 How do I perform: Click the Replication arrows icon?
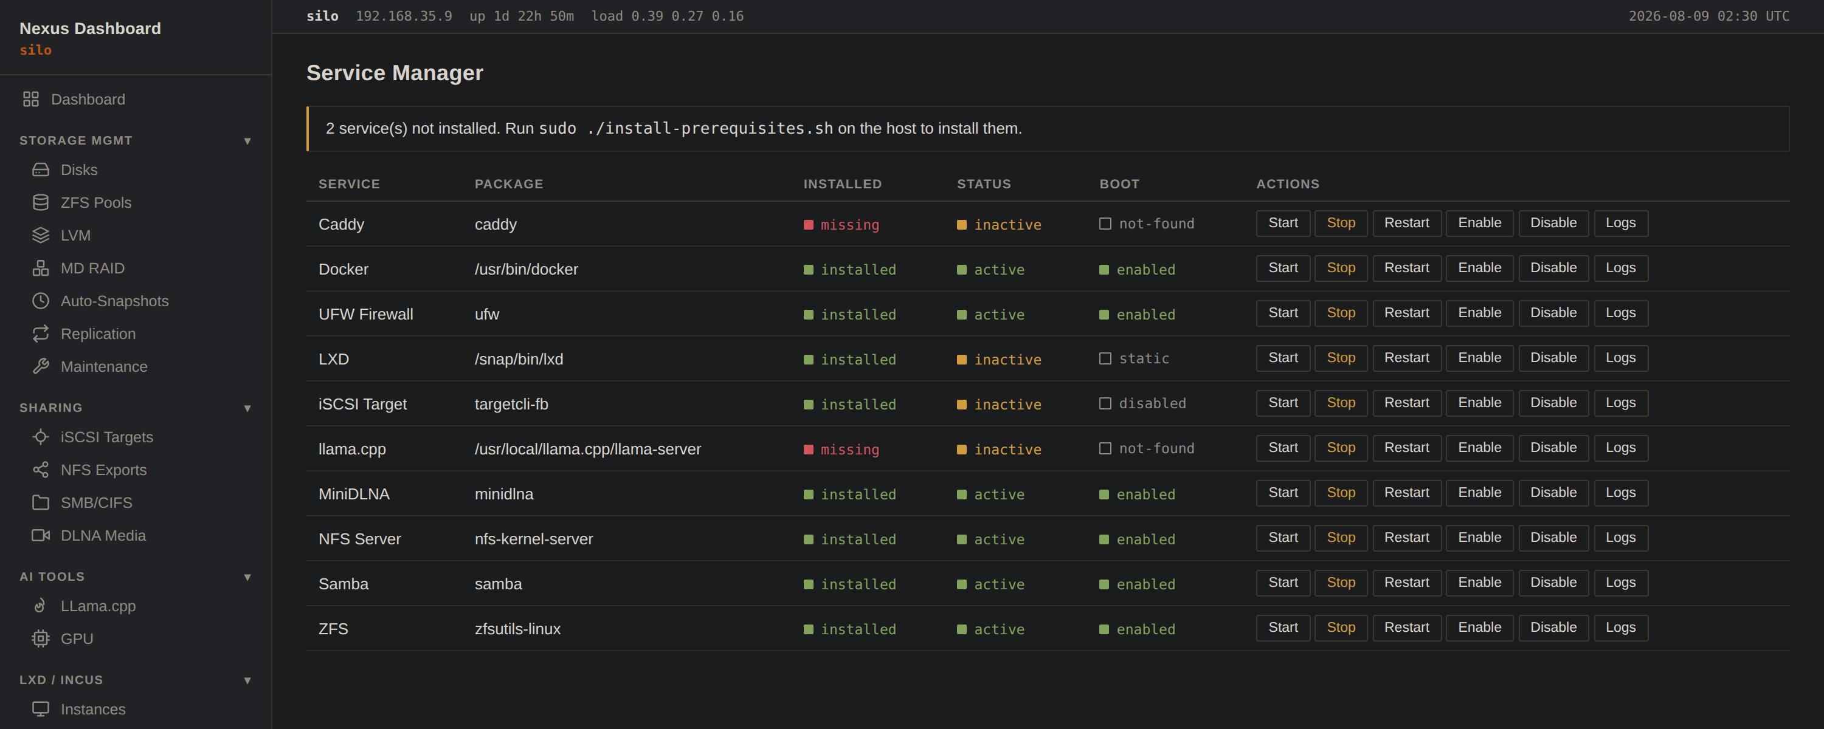coord(40,334)
